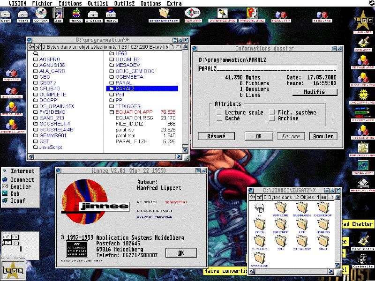
Task: Launch Cab browser from Internet panel
Action: click(11, 193)
